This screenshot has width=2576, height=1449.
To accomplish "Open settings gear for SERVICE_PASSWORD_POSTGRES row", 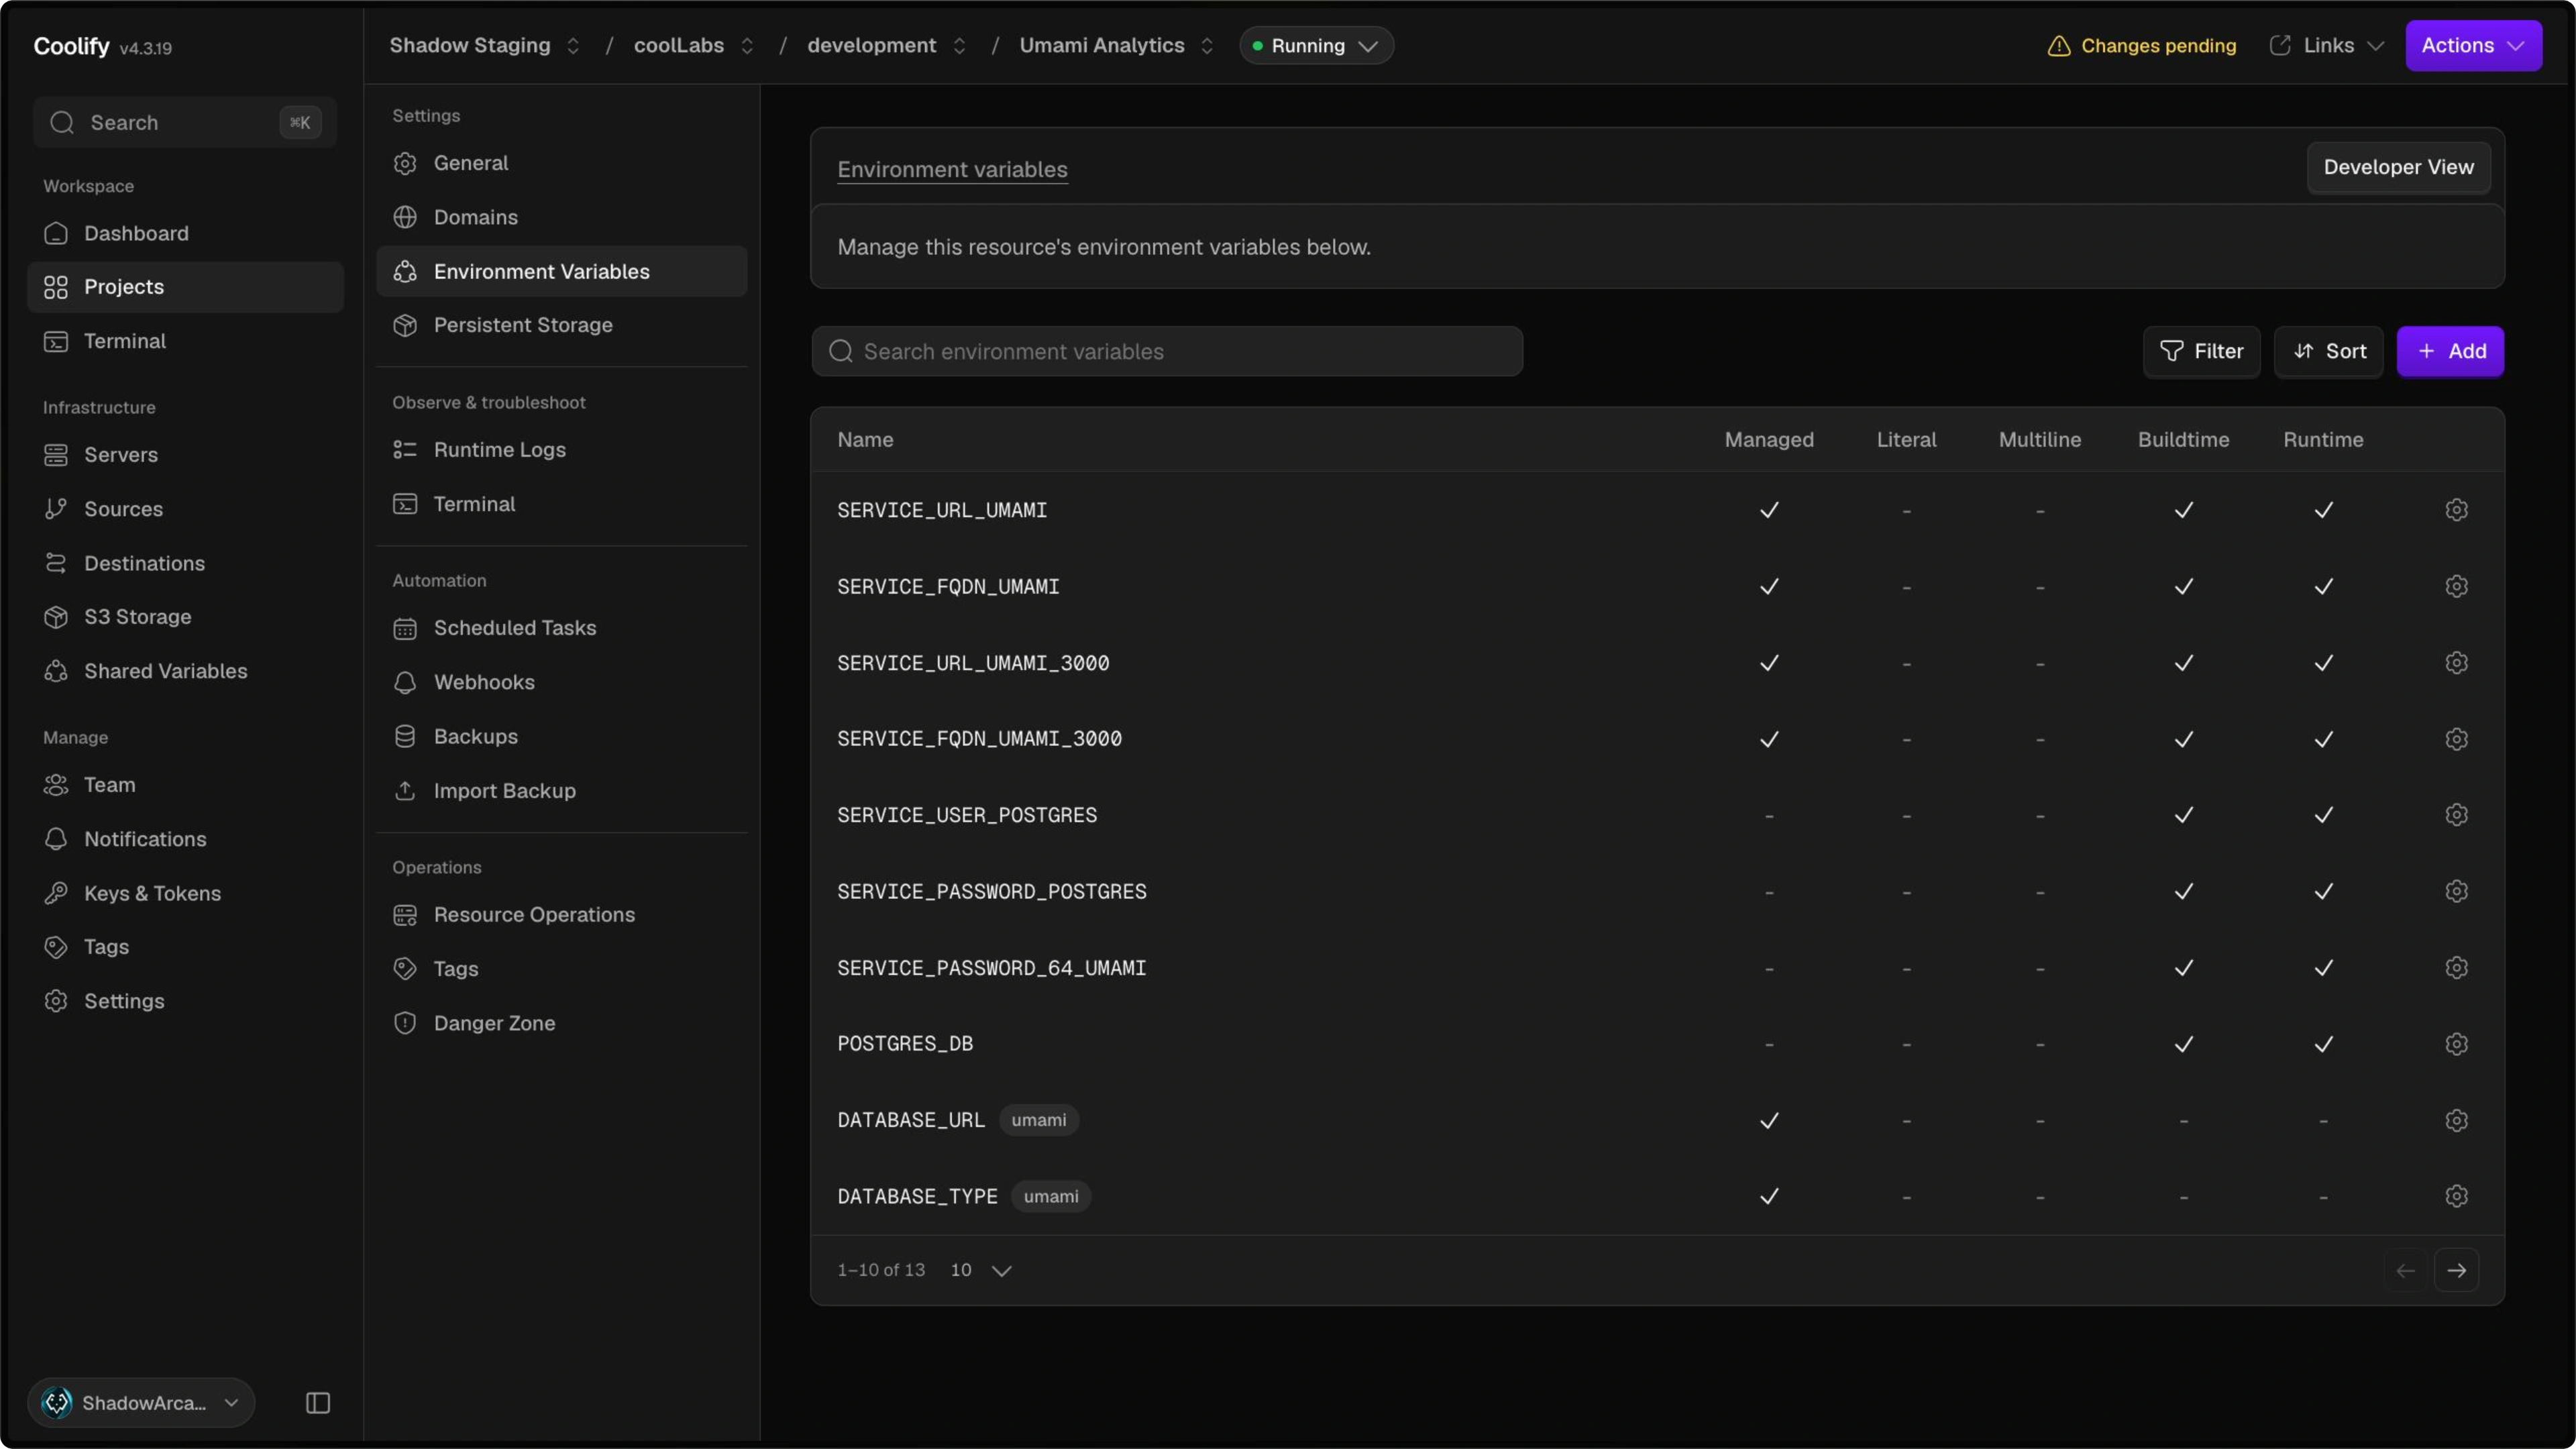I will pyautogui.click(x=2456, y=891).
